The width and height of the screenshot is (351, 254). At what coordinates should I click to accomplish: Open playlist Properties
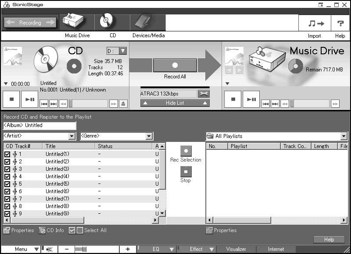[x=221, y=230]
